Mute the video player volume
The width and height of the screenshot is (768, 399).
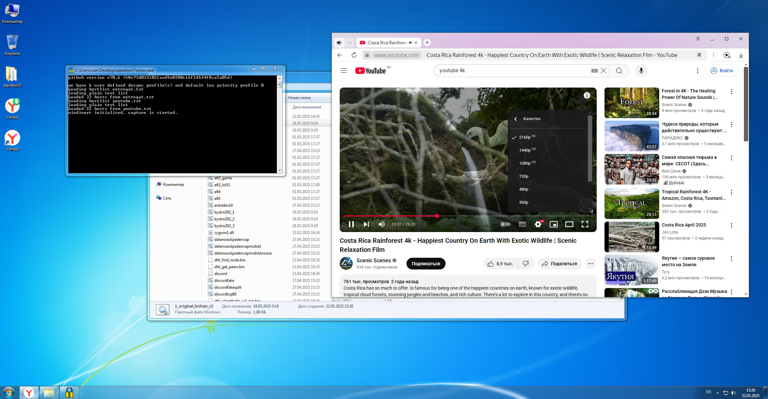click(x=382, y=224)
